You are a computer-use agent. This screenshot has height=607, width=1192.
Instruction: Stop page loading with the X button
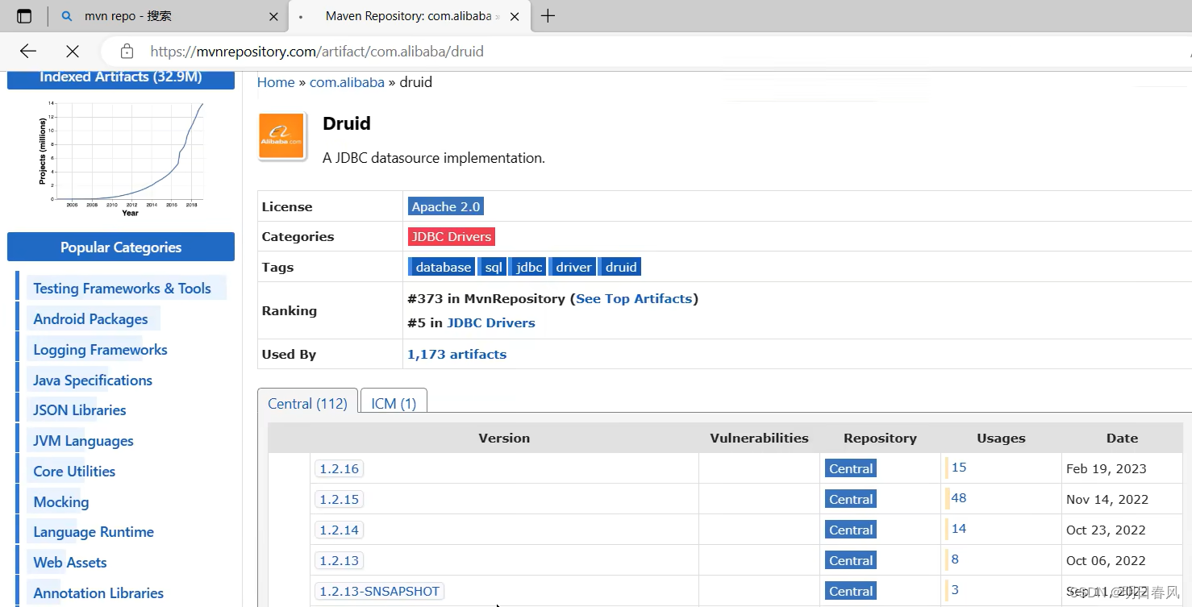73,52
